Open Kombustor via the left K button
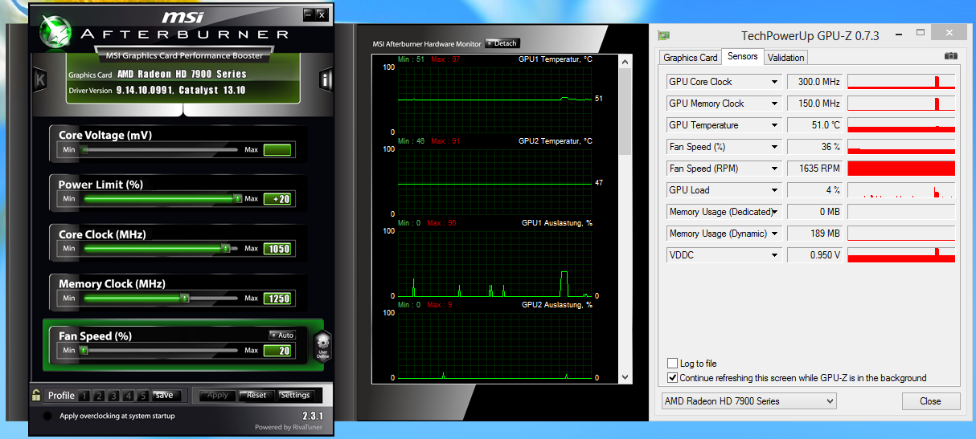Screen dimensions: 976x439 39,79
